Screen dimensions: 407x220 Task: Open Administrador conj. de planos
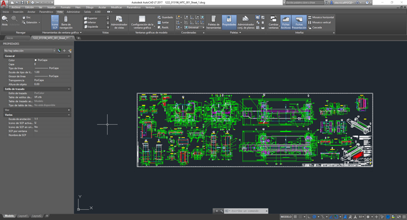(245, 22)
